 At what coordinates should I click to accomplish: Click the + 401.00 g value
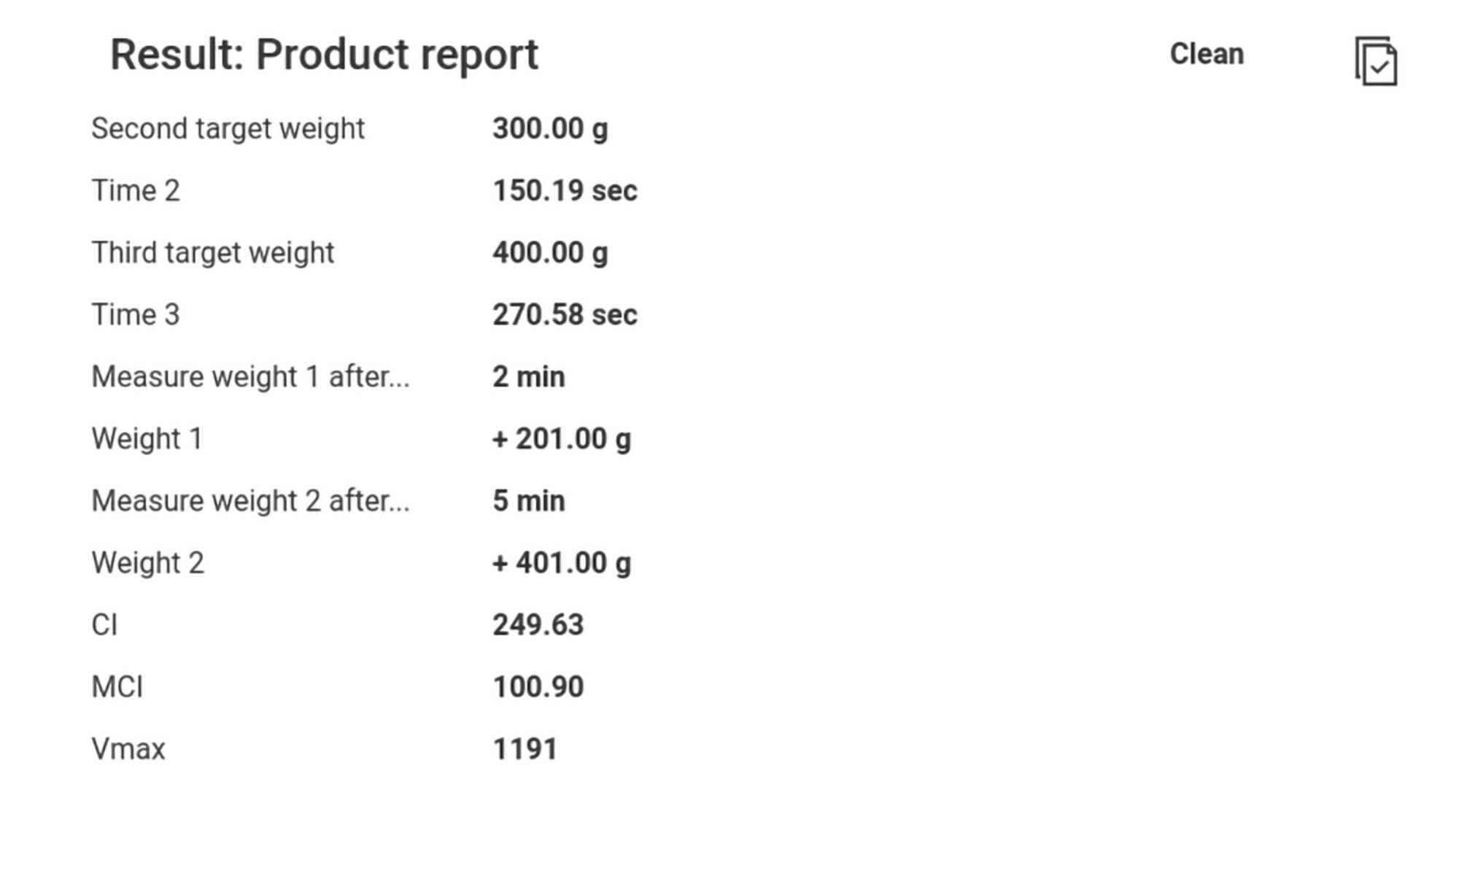coord(561,563)
